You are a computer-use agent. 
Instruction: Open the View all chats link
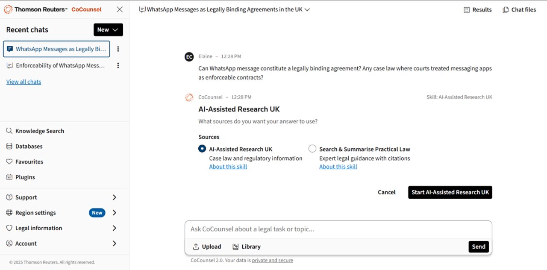tap(24, 82)
